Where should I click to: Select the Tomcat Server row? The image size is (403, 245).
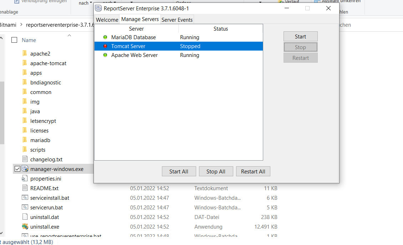pos(179,46)
